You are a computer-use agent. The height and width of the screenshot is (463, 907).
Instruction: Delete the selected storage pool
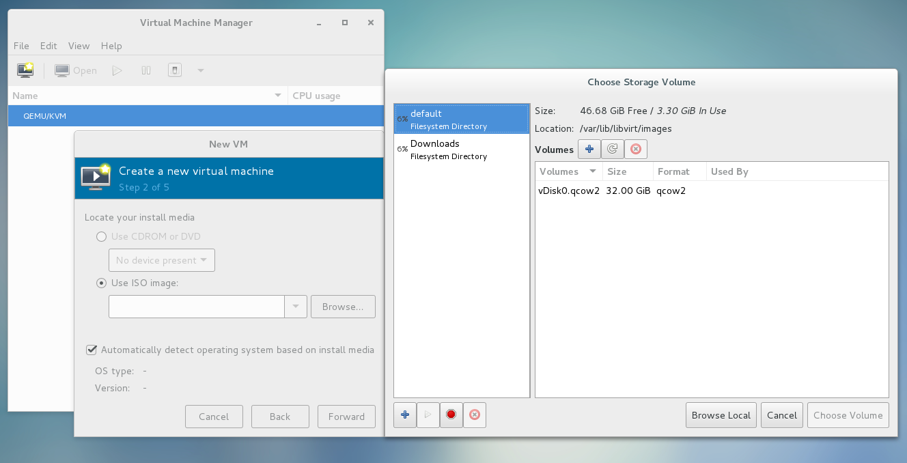click(475, 415)
